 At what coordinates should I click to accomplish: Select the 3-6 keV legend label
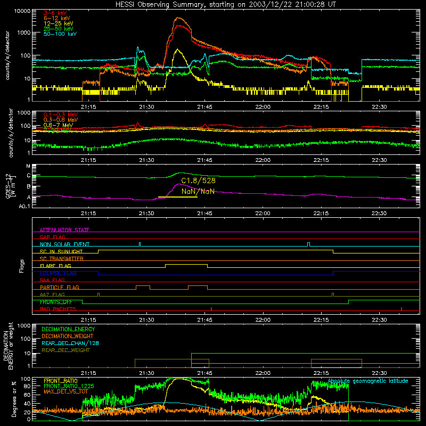pos(55,13)
